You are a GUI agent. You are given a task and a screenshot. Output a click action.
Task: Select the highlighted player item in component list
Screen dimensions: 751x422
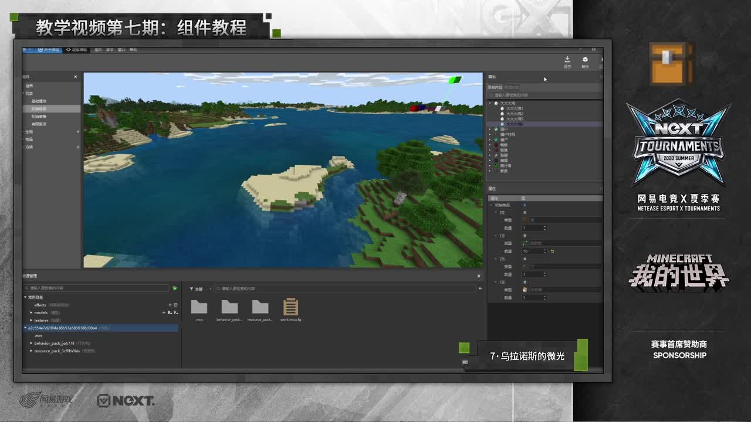[x=39, y=108]
